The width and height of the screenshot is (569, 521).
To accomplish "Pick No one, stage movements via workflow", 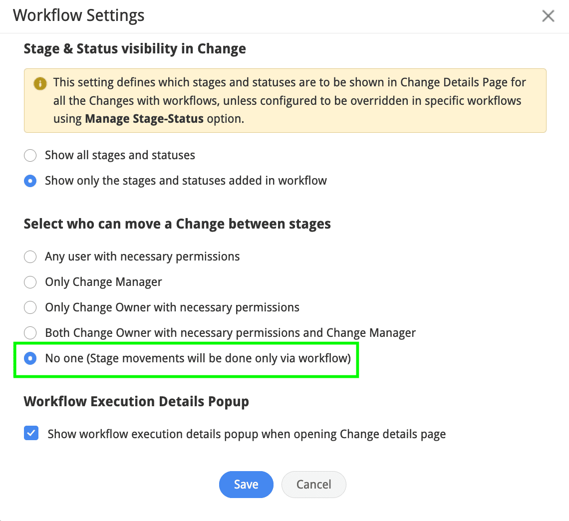I will click(30, 358).
